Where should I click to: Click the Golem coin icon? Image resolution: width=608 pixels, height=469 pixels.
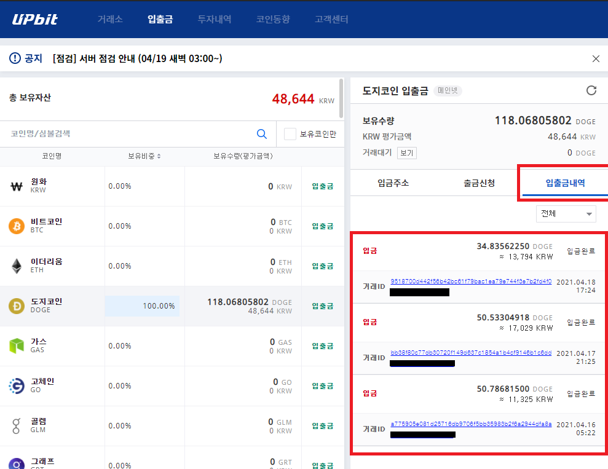pyautogui.click(x=16, y=425)
